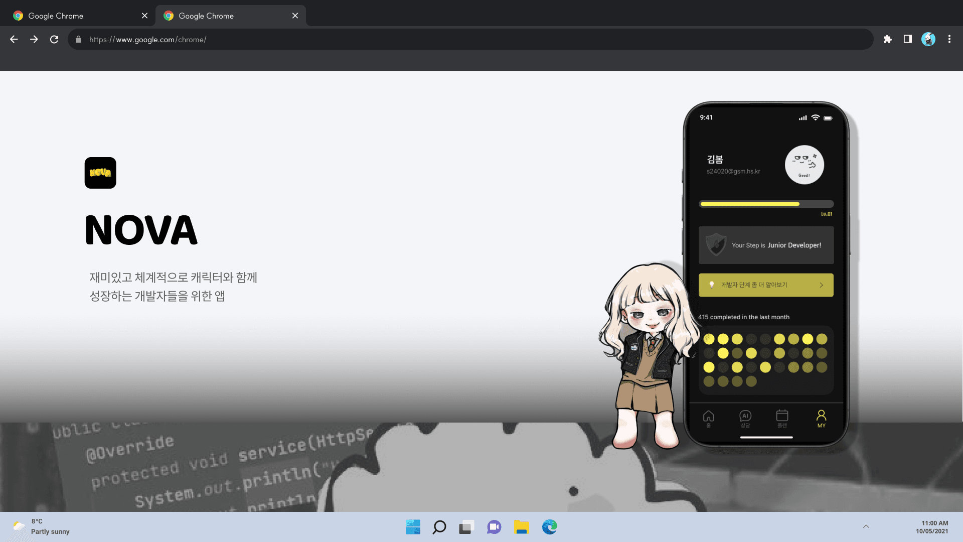This screenshot has height=542, width=963.
Task: Select the MY profile tab
Action: (821, 419)
